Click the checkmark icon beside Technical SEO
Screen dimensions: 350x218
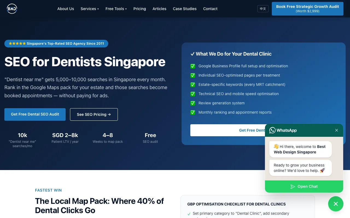pyautogui.click(x=193, y=94)
